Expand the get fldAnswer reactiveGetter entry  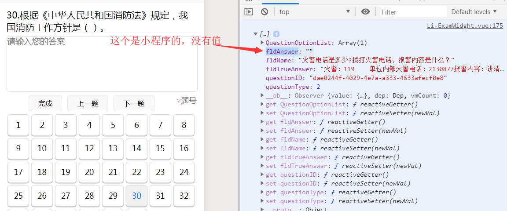point(325,122)
